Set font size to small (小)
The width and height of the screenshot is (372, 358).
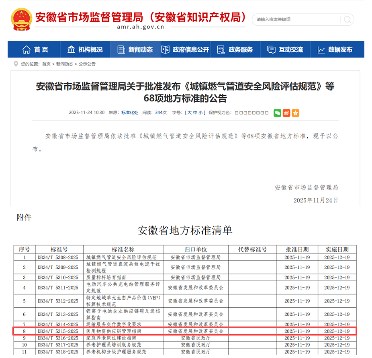pos(200,113)
